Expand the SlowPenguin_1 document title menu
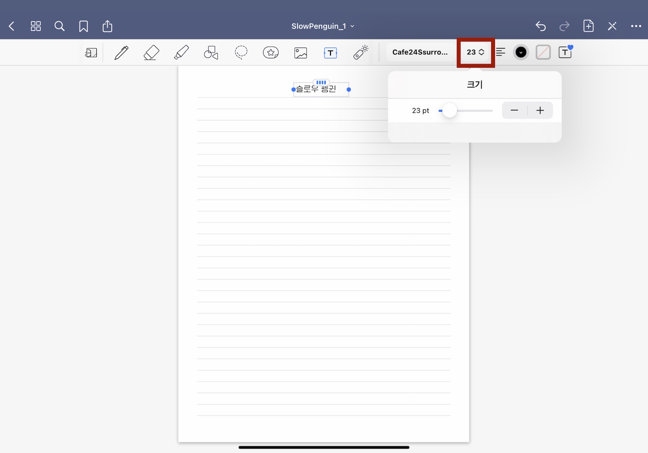 click(323, 26)
